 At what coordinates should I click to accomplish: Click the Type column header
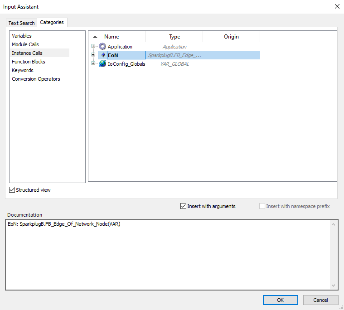pos(174,37)
